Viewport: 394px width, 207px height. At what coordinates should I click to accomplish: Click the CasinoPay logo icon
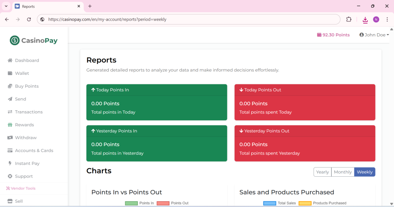pos(15,40)
